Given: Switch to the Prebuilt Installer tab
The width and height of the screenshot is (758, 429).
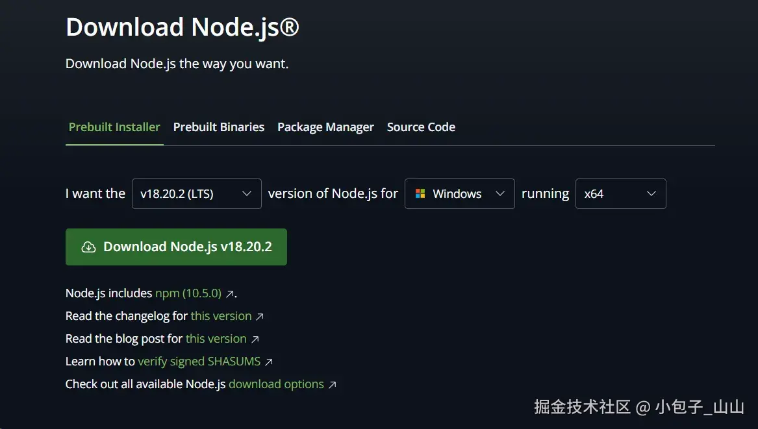Looking at the screenshot, I should click(114, 127).
